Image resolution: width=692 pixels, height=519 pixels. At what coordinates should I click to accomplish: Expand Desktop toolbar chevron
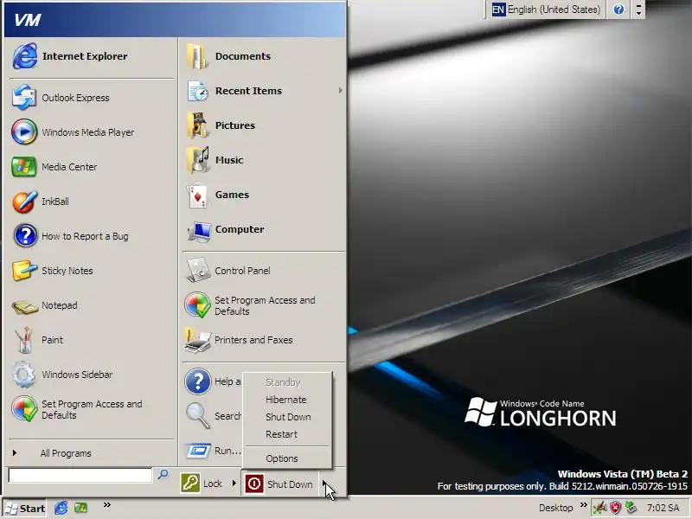583,505
